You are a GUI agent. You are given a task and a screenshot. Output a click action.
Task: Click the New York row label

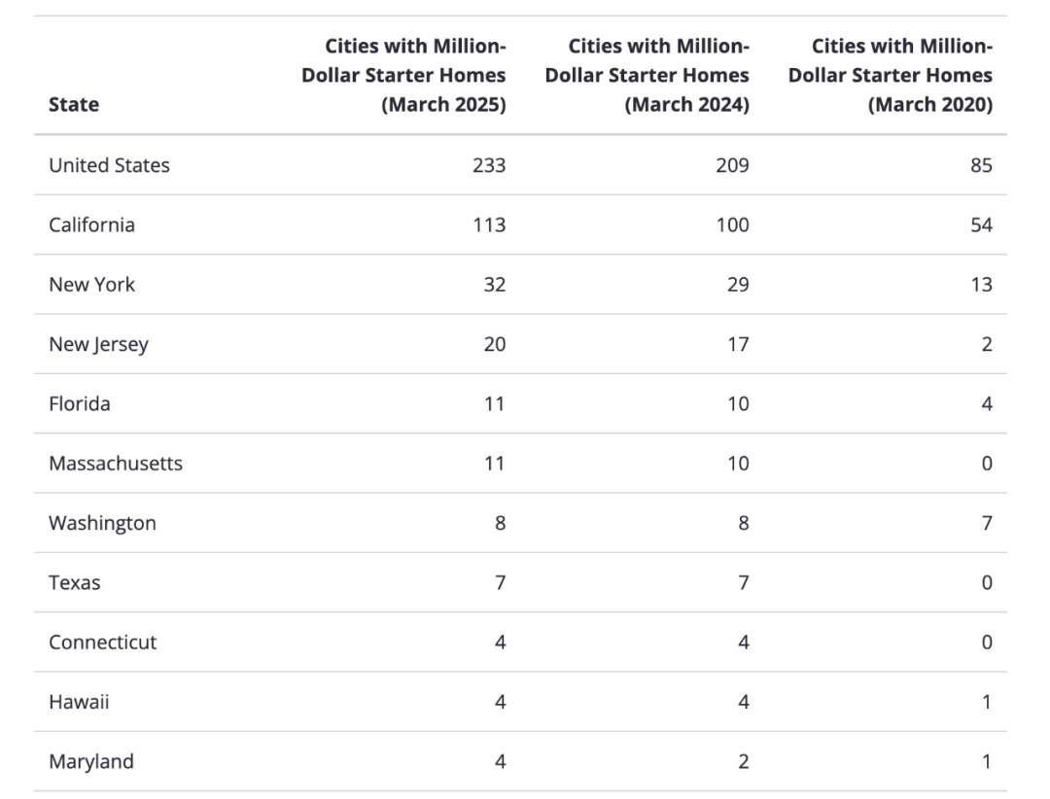[x=91, y=284]
